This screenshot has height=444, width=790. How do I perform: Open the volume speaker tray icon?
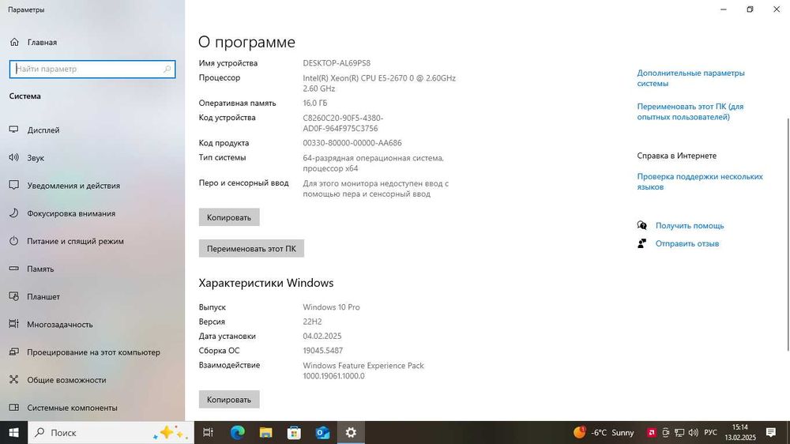pyautogui.click(x=694, y=432)
